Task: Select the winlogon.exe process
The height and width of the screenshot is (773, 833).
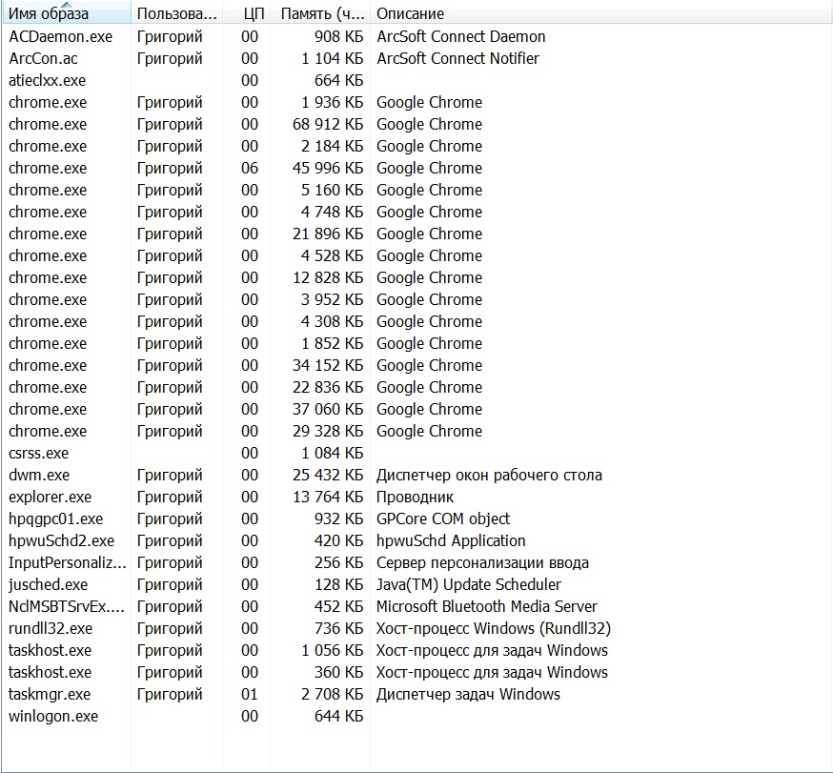Action: 53,716
